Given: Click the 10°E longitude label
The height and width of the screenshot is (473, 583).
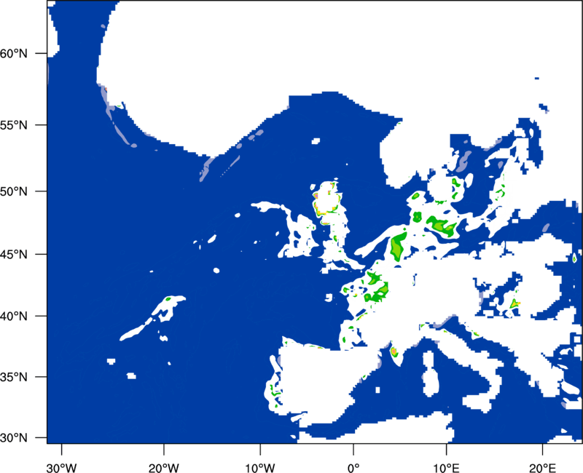Looking at the screenshot, I should point(446,468).
